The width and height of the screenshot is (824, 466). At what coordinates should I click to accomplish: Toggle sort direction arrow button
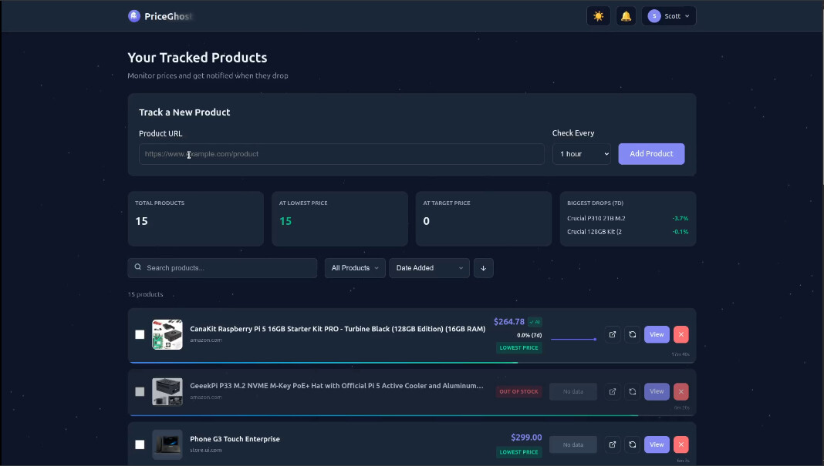484,268
